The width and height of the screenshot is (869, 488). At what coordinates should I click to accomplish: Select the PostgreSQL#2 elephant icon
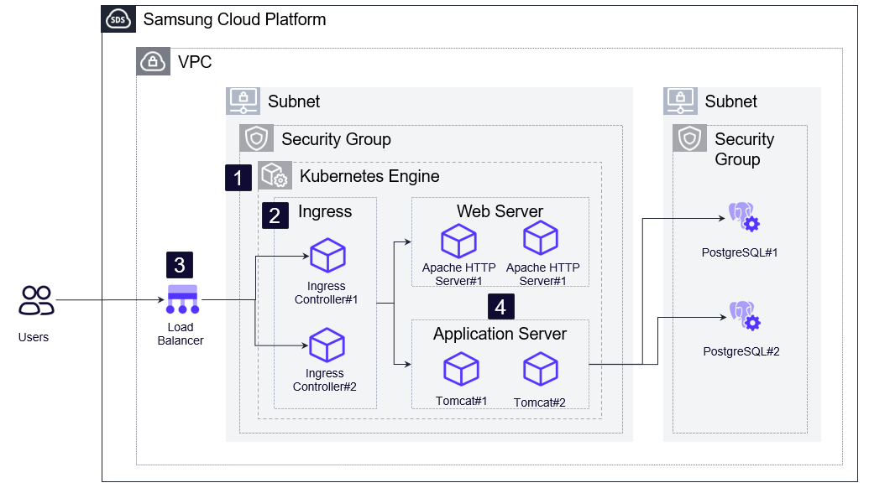click(x=745, y=316)
